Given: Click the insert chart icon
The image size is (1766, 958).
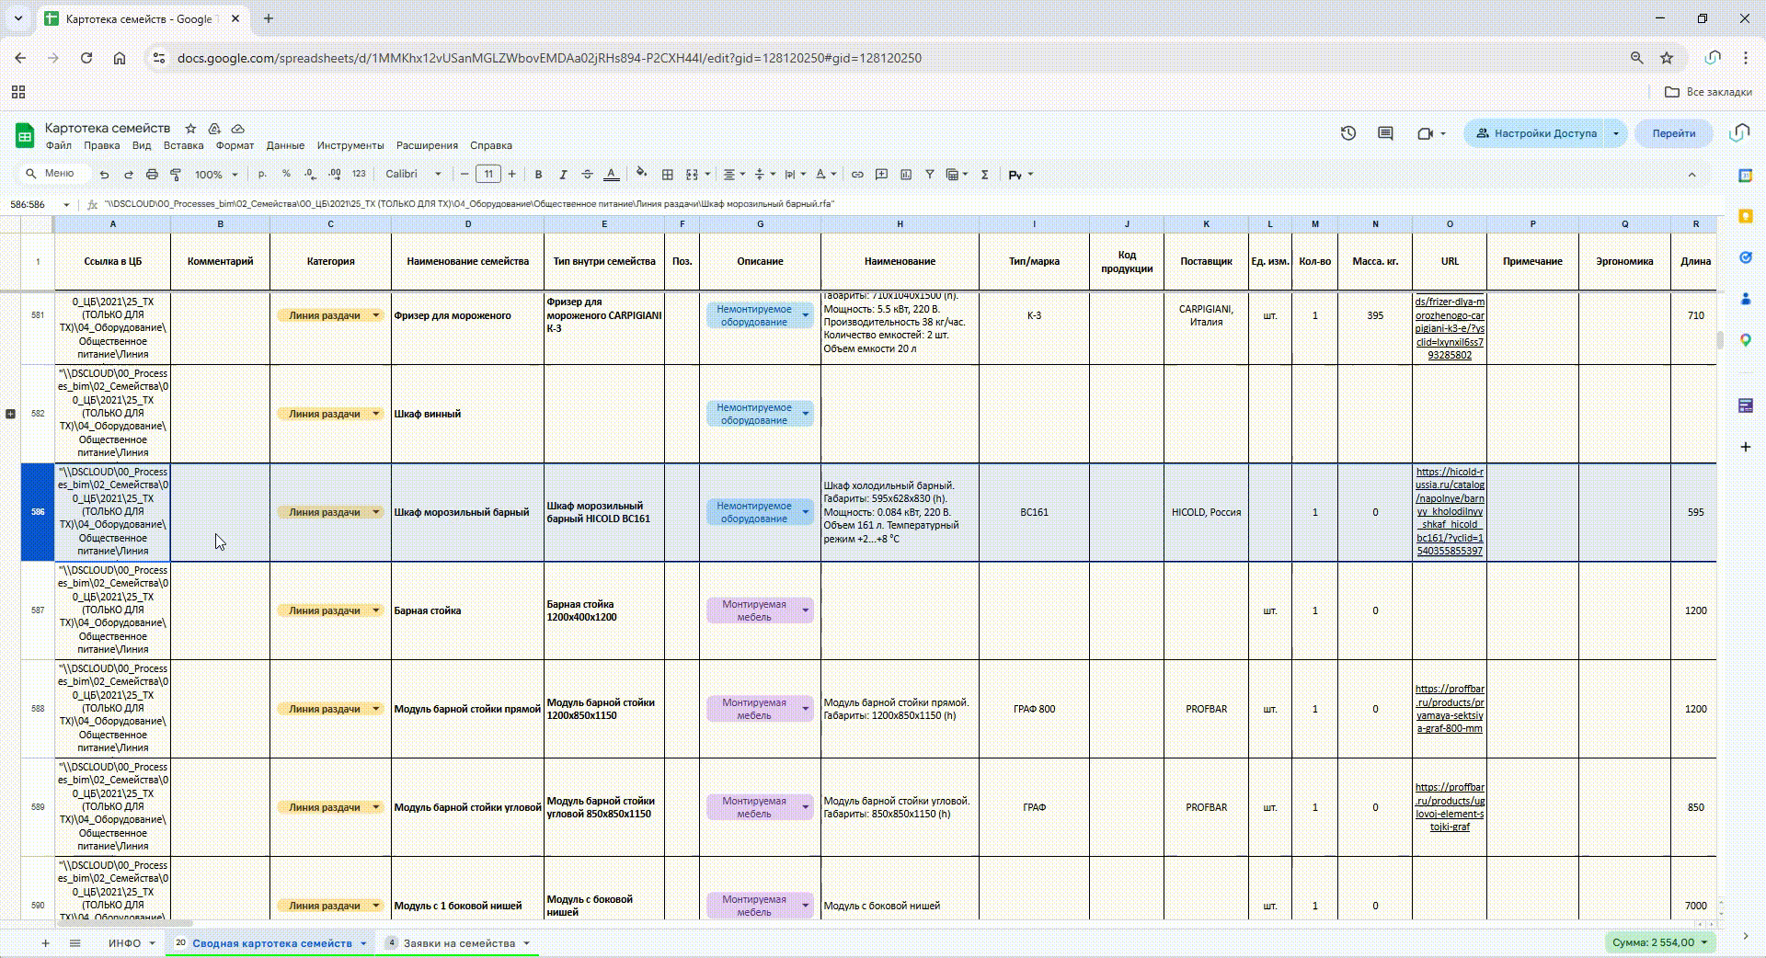Looking at the screenshot, I should [906, 175].
